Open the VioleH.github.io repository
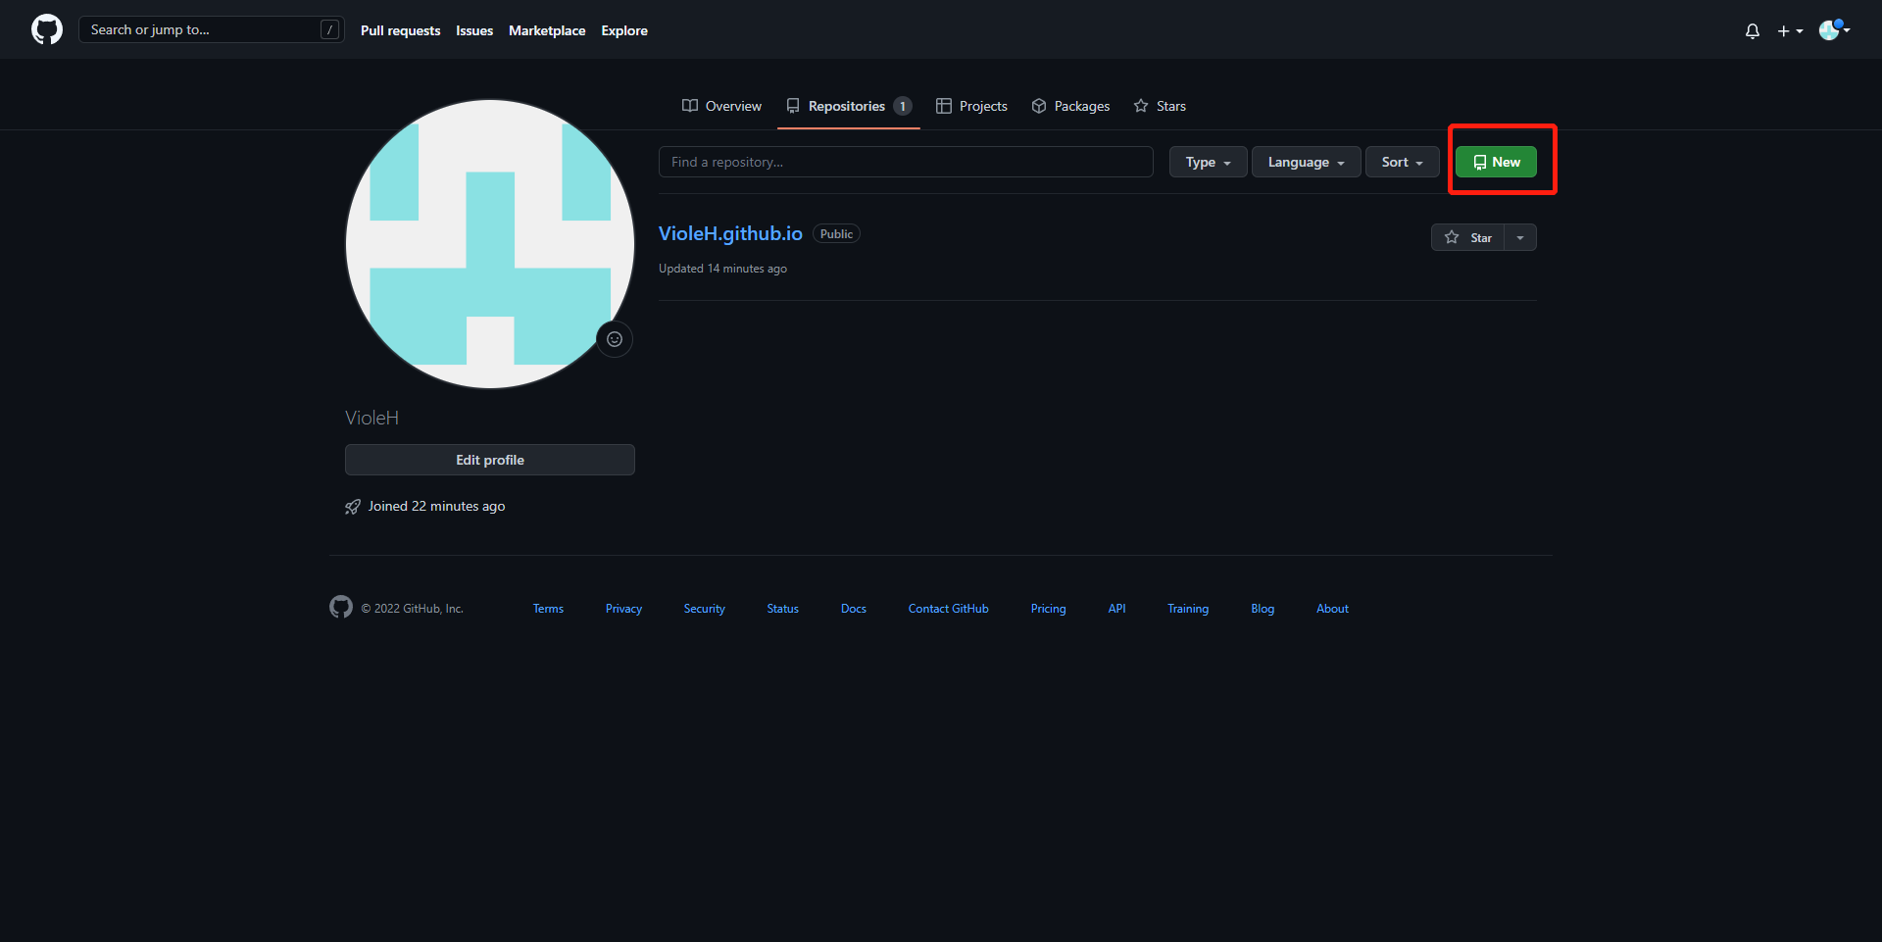 [730, 233]
